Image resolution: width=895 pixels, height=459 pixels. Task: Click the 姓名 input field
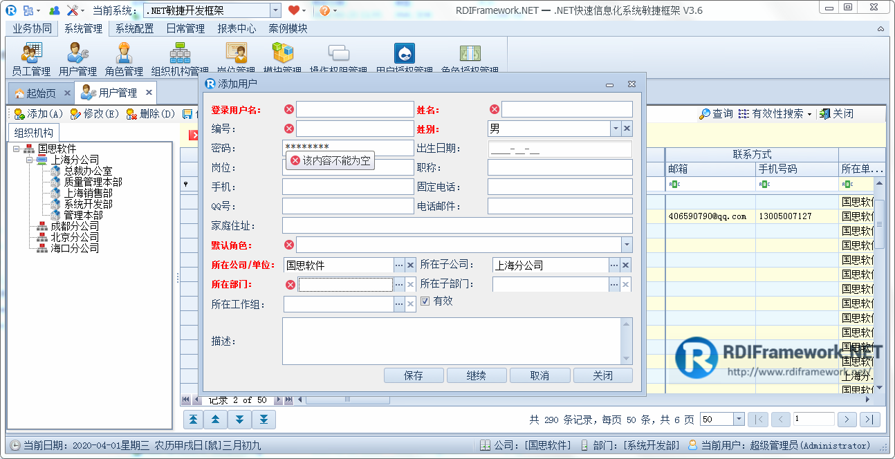pos(567,109)
